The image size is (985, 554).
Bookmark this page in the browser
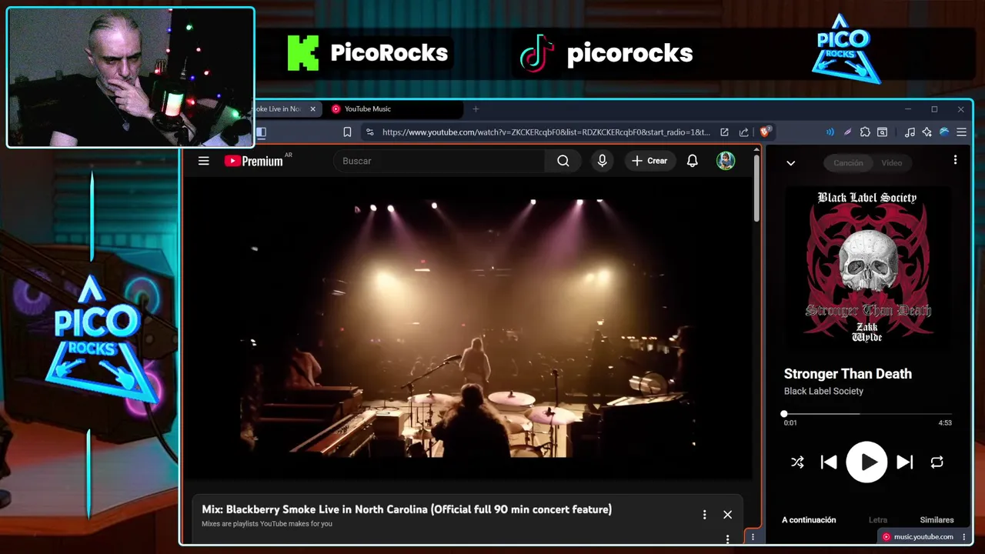347,132
